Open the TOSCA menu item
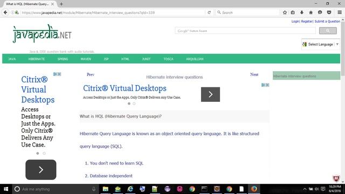 tap(168, 59)
